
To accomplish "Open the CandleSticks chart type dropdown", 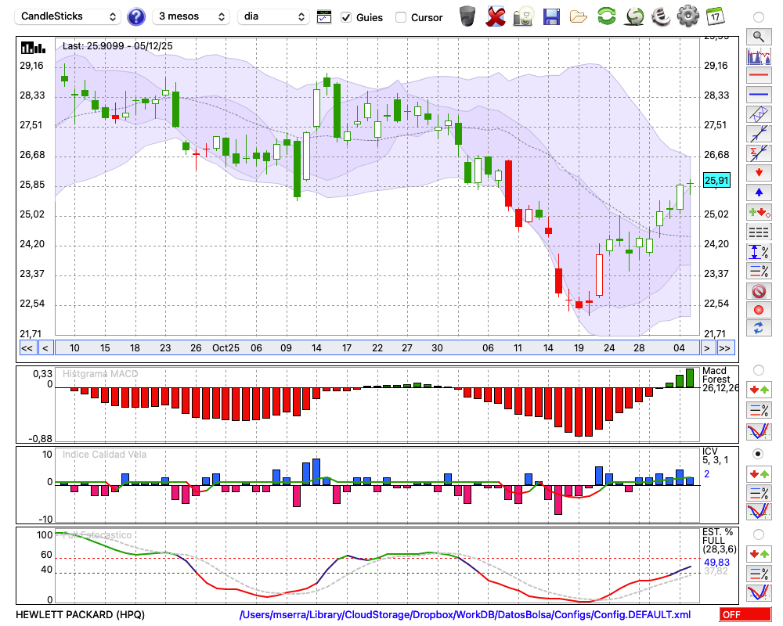I will tap(68, 16).
